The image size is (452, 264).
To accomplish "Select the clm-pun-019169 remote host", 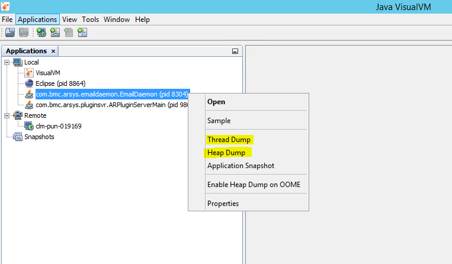I will (x=59, y=126).
